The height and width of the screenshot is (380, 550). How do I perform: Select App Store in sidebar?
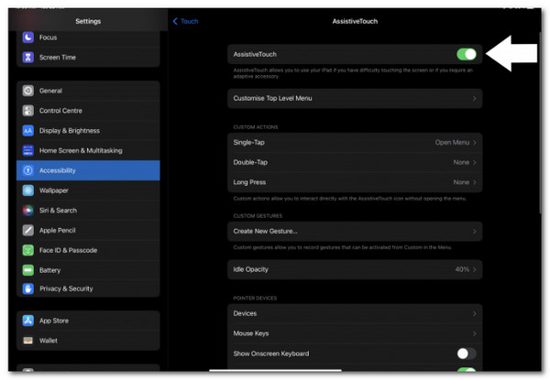pos(88,320)
